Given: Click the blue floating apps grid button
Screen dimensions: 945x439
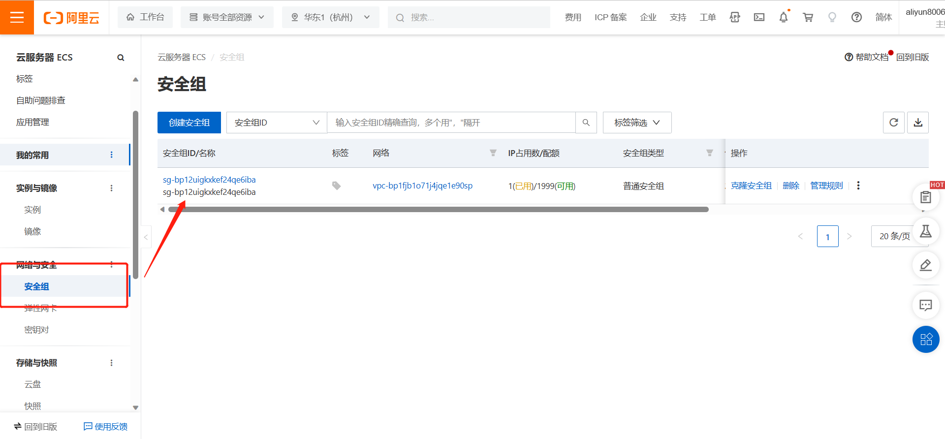Looking at the screenshot, I should click(x=926, y=340).
